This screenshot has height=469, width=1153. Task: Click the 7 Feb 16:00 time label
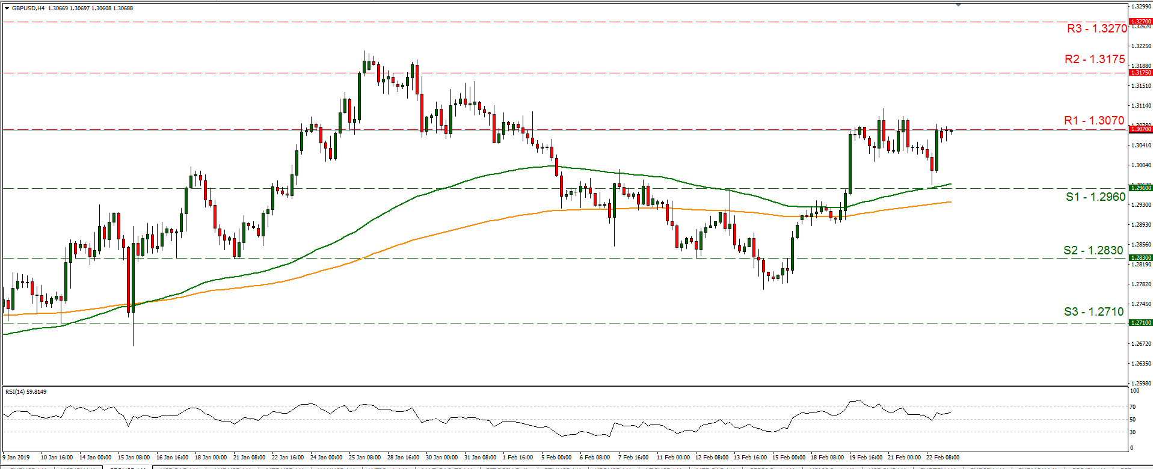coord(633,458)
